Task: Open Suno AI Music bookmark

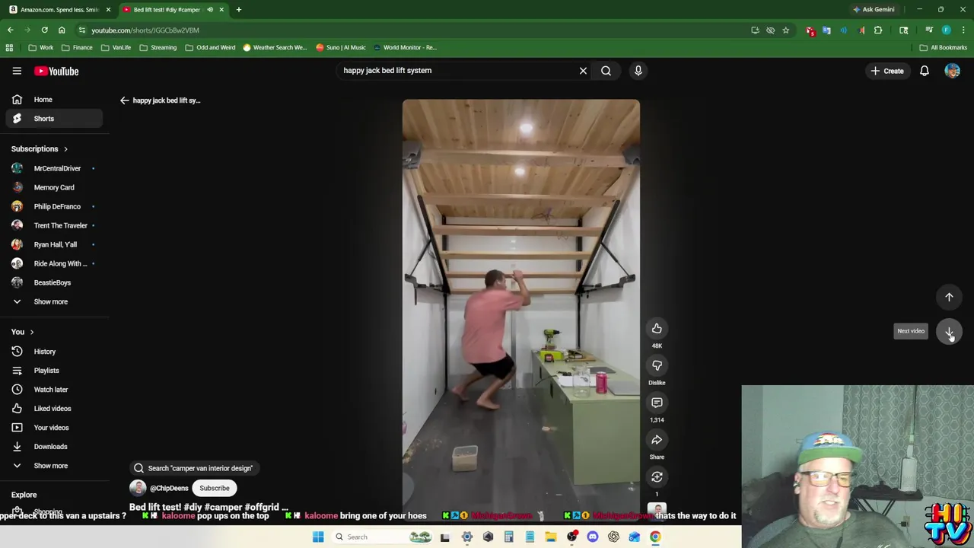Action: pyautogui.click(x=341, y=47)
